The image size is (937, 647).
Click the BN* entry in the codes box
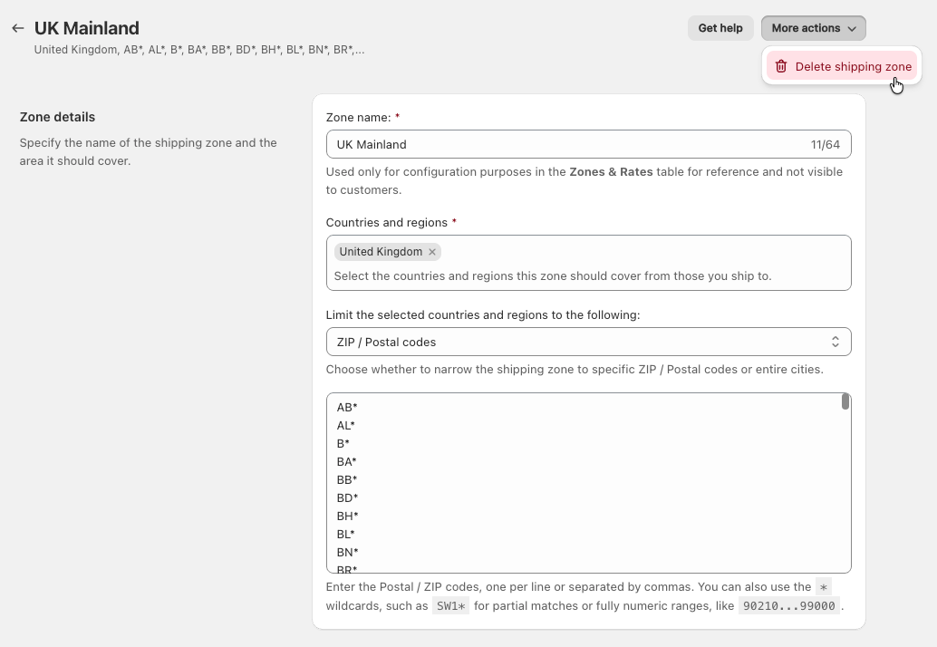348,553
